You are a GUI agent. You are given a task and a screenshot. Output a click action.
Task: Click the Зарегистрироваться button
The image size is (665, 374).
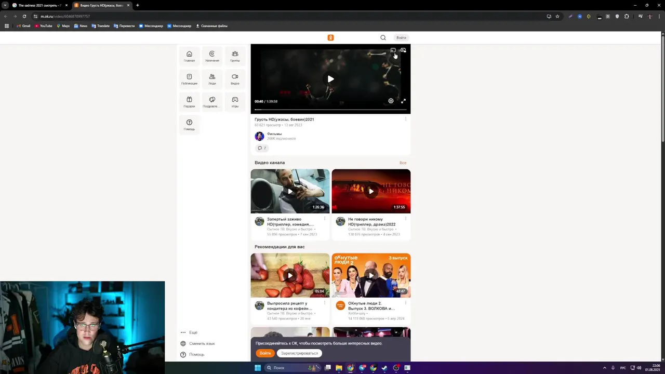coord(299,353)
